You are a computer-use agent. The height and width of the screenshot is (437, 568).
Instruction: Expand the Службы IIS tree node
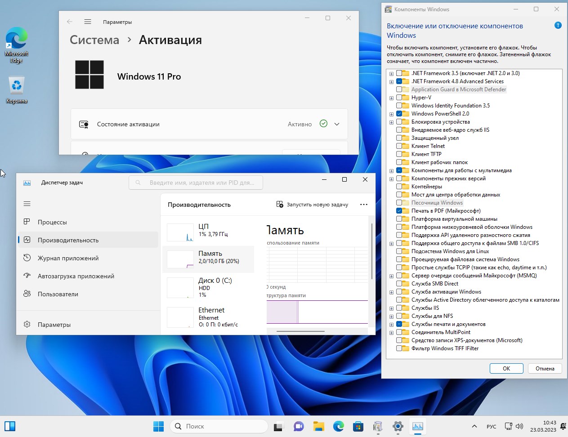[x=391, y=308]
